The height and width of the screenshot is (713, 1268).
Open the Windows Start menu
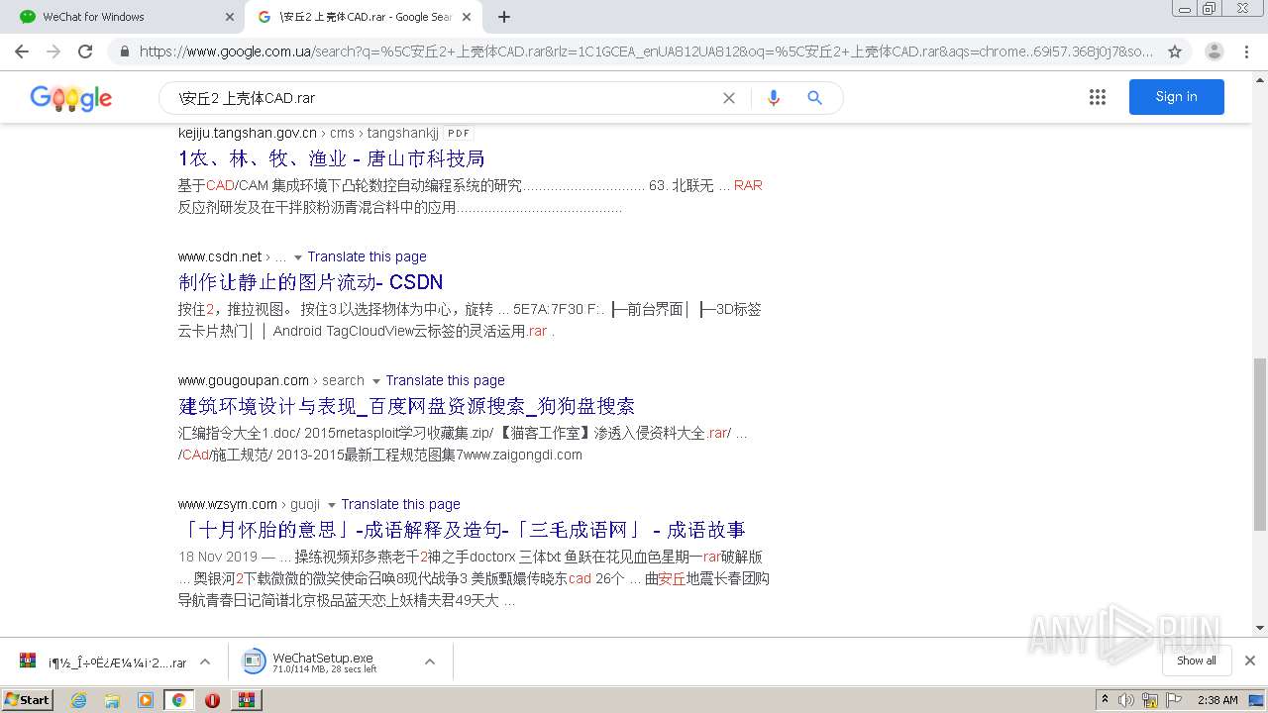(27, 699)
